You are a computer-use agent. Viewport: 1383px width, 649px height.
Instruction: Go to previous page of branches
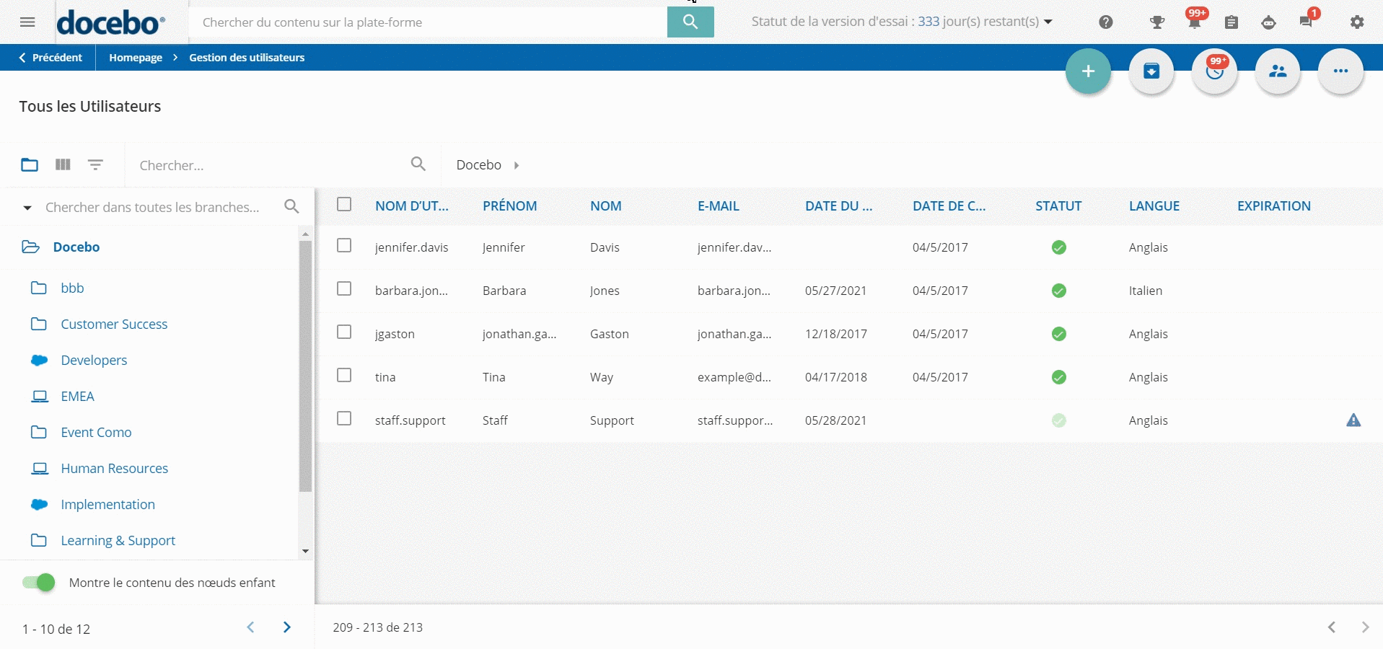tap(250, 627)
